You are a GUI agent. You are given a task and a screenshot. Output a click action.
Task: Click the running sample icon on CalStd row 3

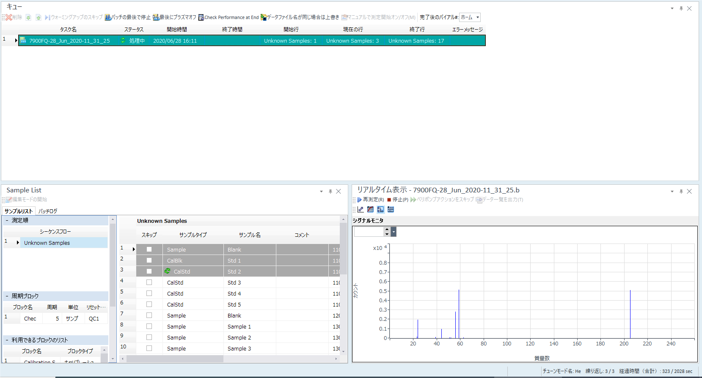click(168, 271)
